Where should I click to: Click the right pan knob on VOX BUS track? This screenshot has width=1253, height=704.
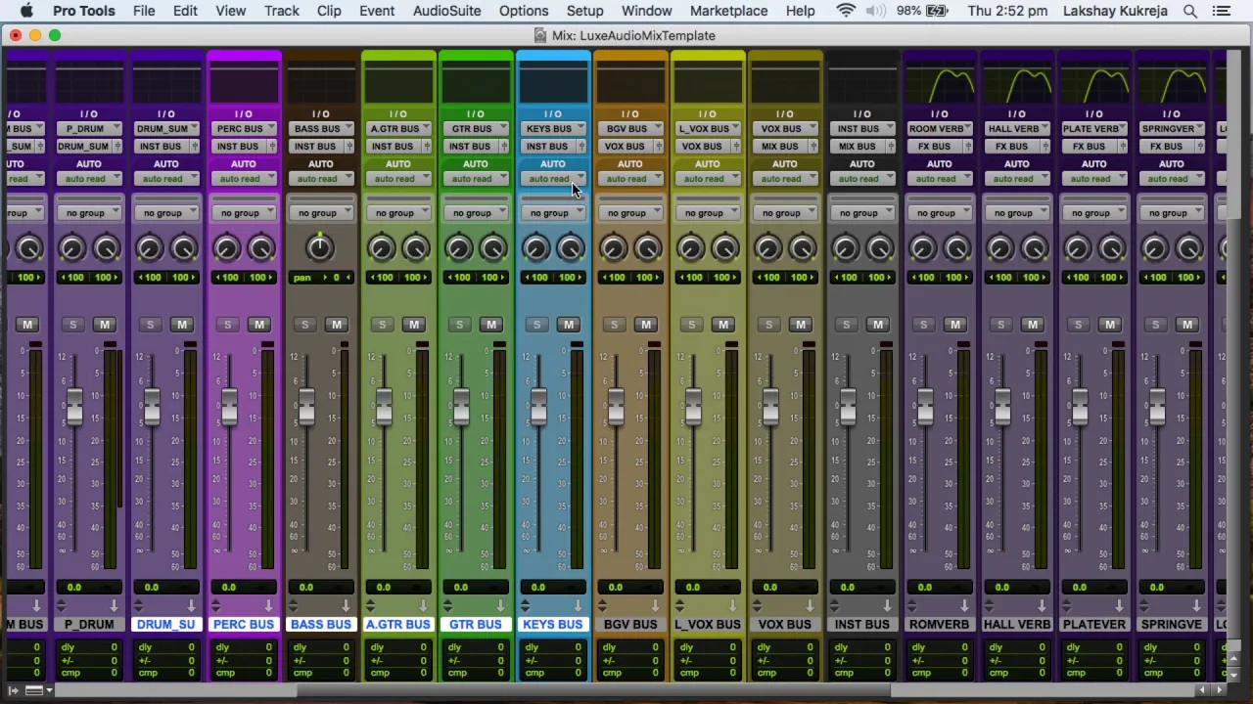coord(802,248)
